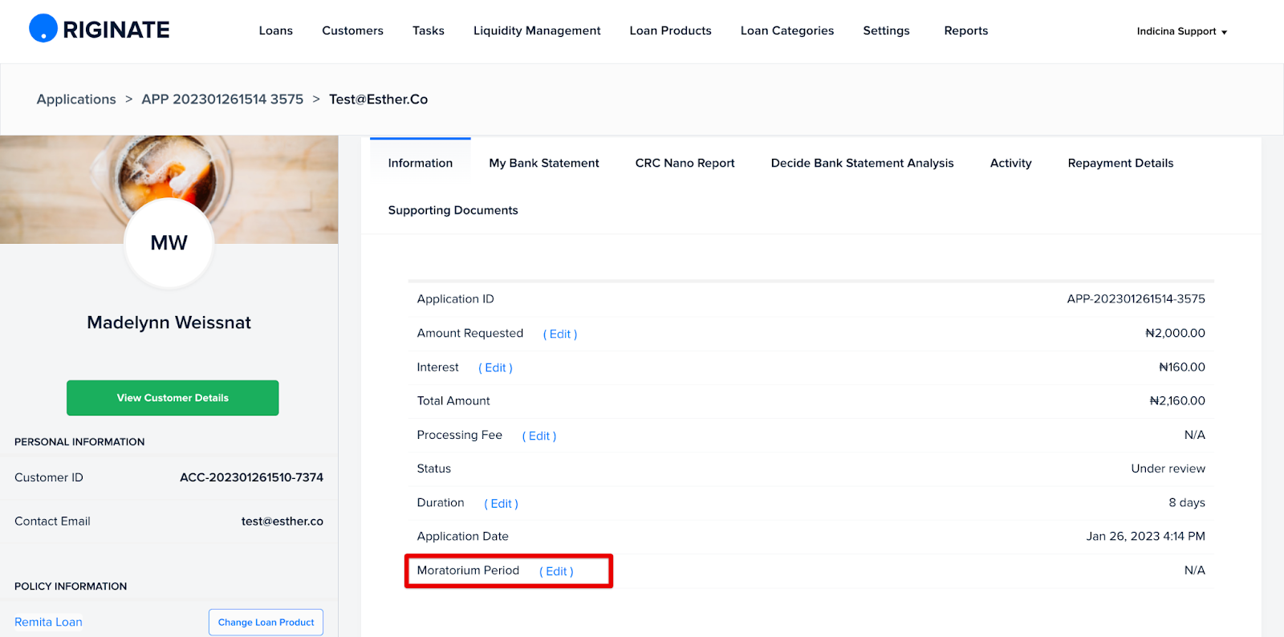Switch to My Bank Statement tab
1284x637 pixels.
click(x=543, y=163)
